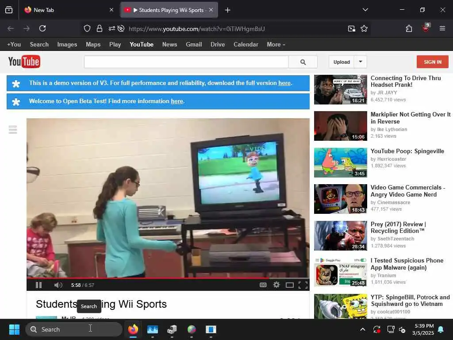Image resolution: width=453 pixels, height=340 pixels.
Task: Open the Prey (2017) Review video thumbnail
Action: (x=341, y=236)
